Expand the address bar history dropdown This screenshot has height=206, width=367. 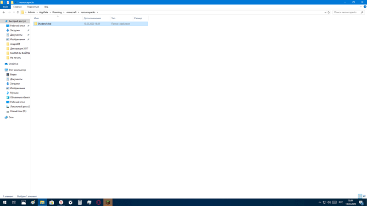point(325,12)
